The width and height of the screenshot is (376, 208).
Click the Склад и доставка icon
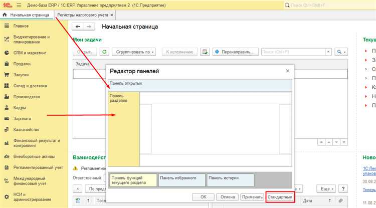(7, 86)
